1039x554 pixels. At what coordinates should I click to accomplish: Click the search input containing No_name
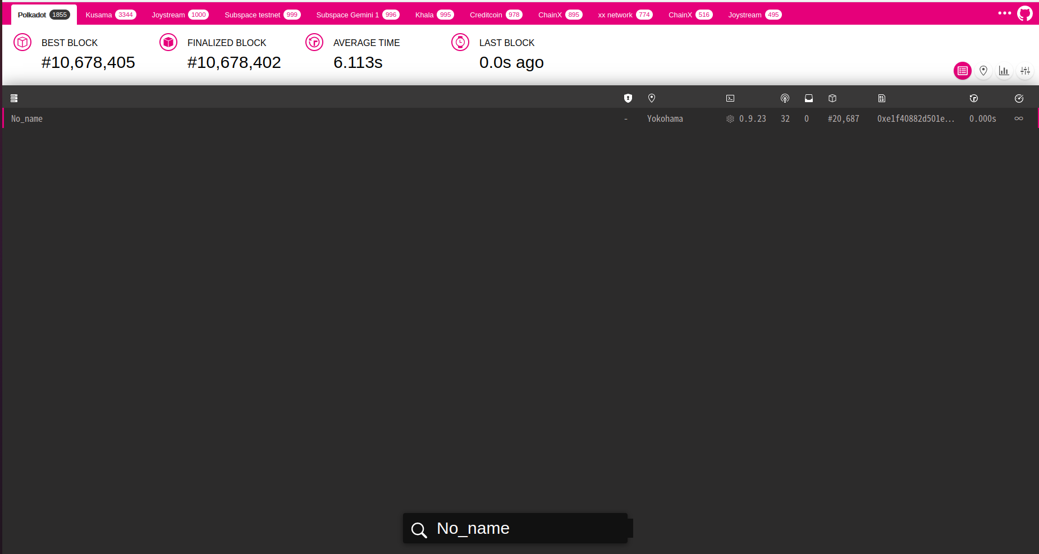pos(515,528)
